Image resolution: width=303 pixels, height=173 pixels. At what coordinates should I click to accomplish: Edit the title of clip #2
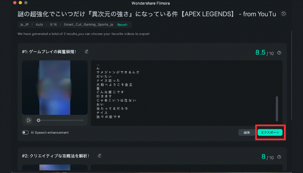click(100, 155)
